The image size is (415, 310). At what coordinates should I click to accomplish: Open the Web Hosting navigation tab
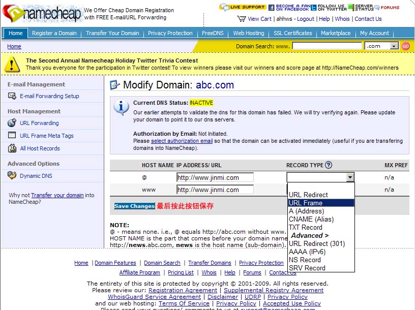coord(249,33)
